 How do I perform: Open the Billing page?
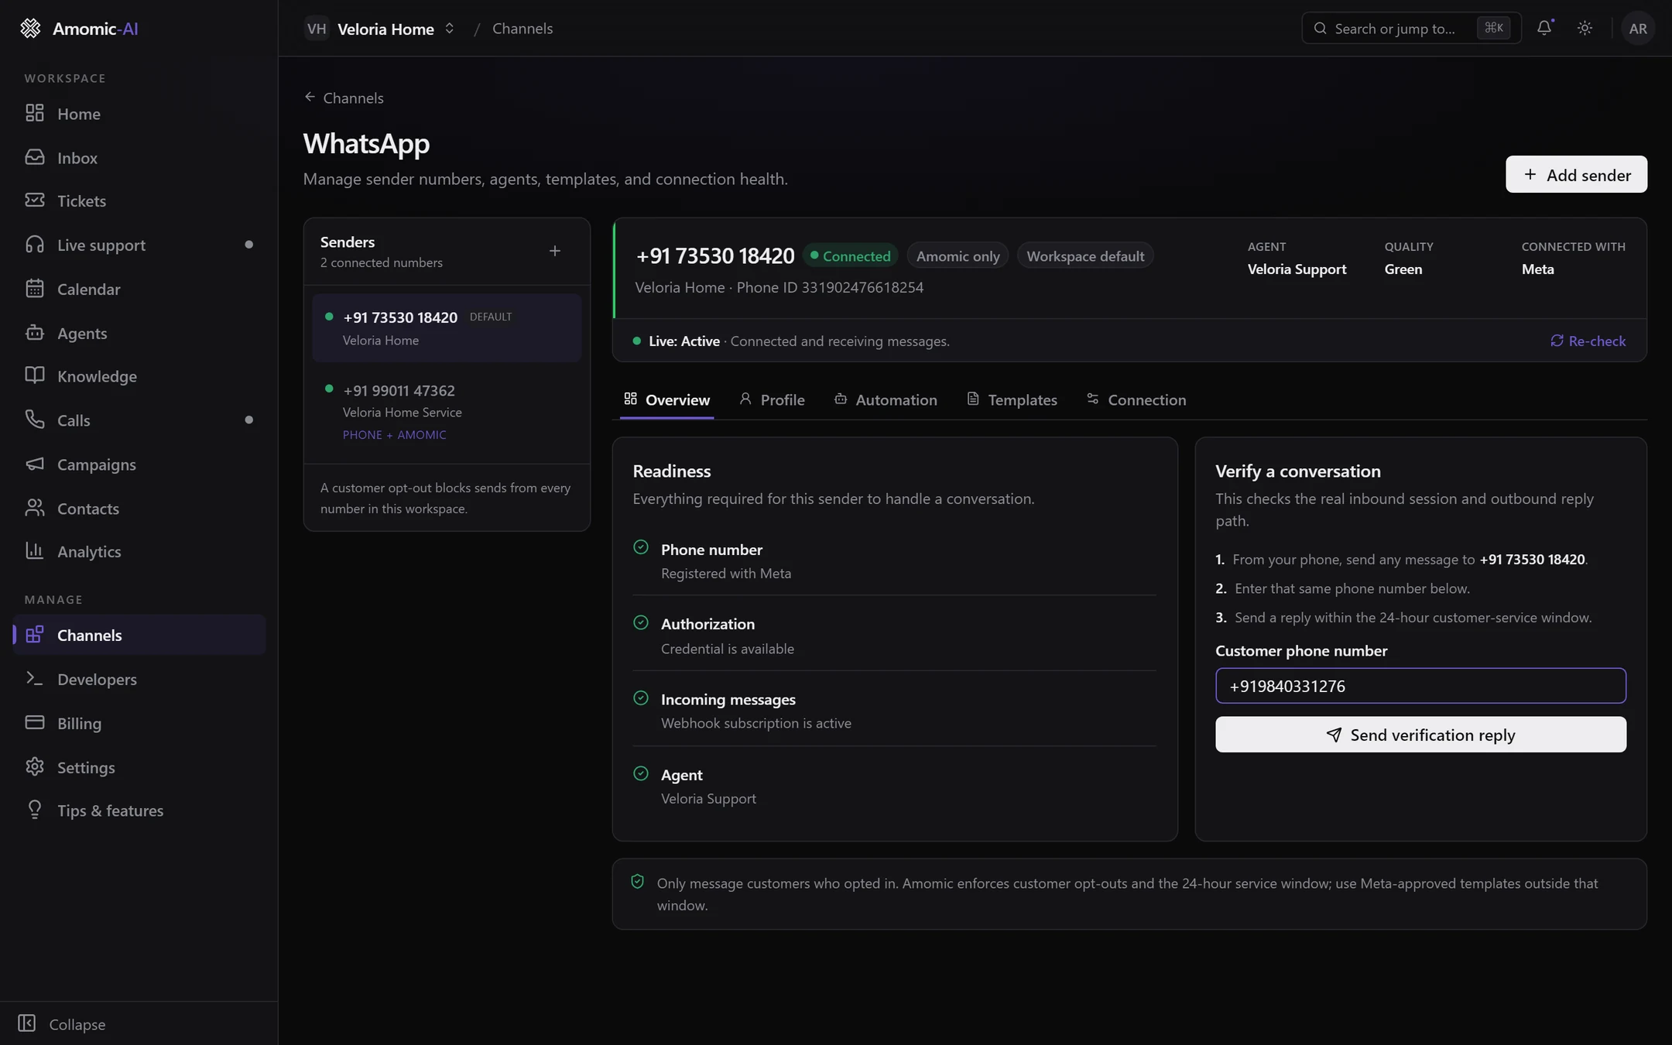139,724
